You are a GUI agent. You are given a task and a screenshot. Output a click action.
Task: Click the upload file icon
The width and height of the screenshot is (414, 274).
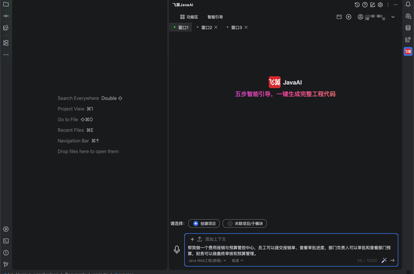200,239
